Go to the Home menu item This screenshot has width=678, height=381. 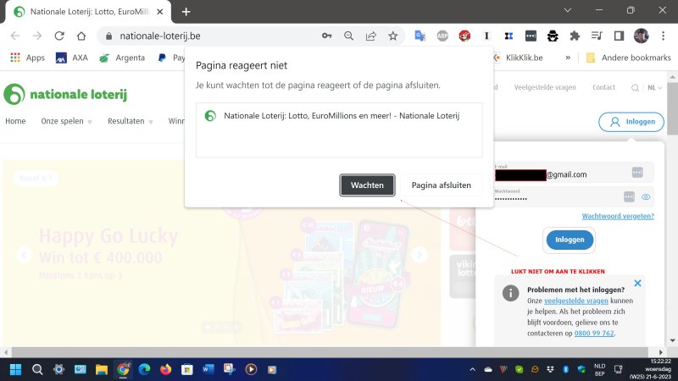coord(15,121)
